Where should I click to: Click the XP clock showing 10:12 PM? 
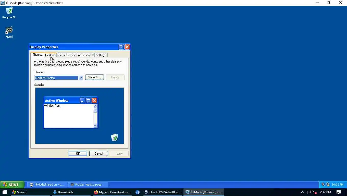pyautogui.click(x=338, y=185)
